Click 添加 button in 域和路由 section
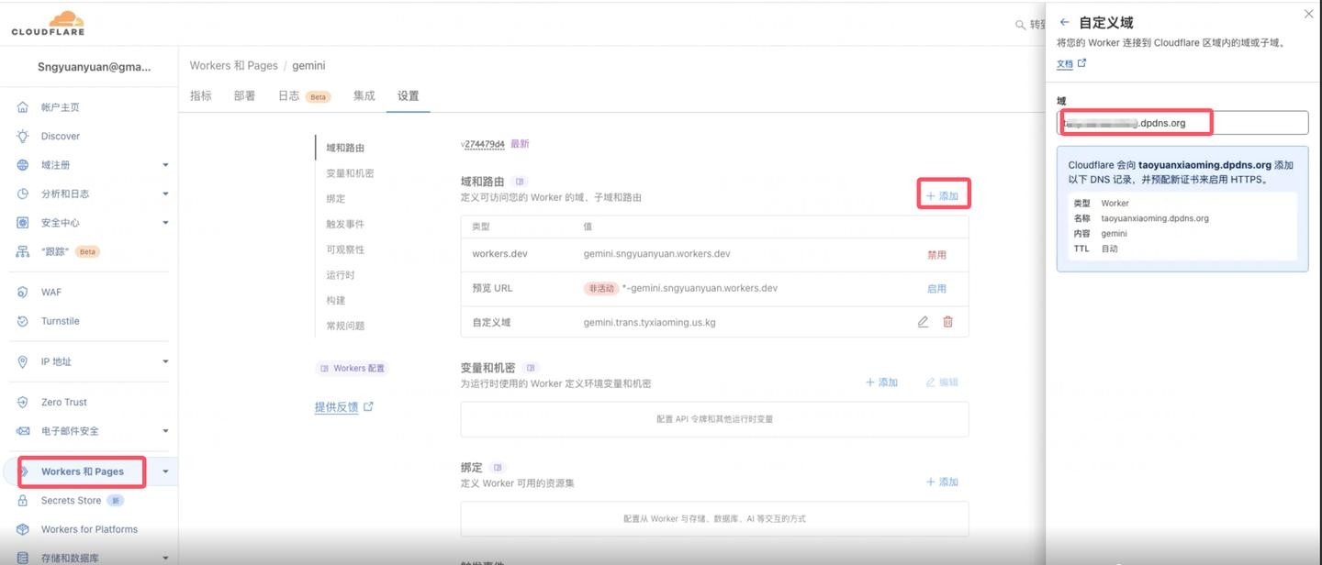The height and width of the screenshot is (565, 1322). [942, 196]
